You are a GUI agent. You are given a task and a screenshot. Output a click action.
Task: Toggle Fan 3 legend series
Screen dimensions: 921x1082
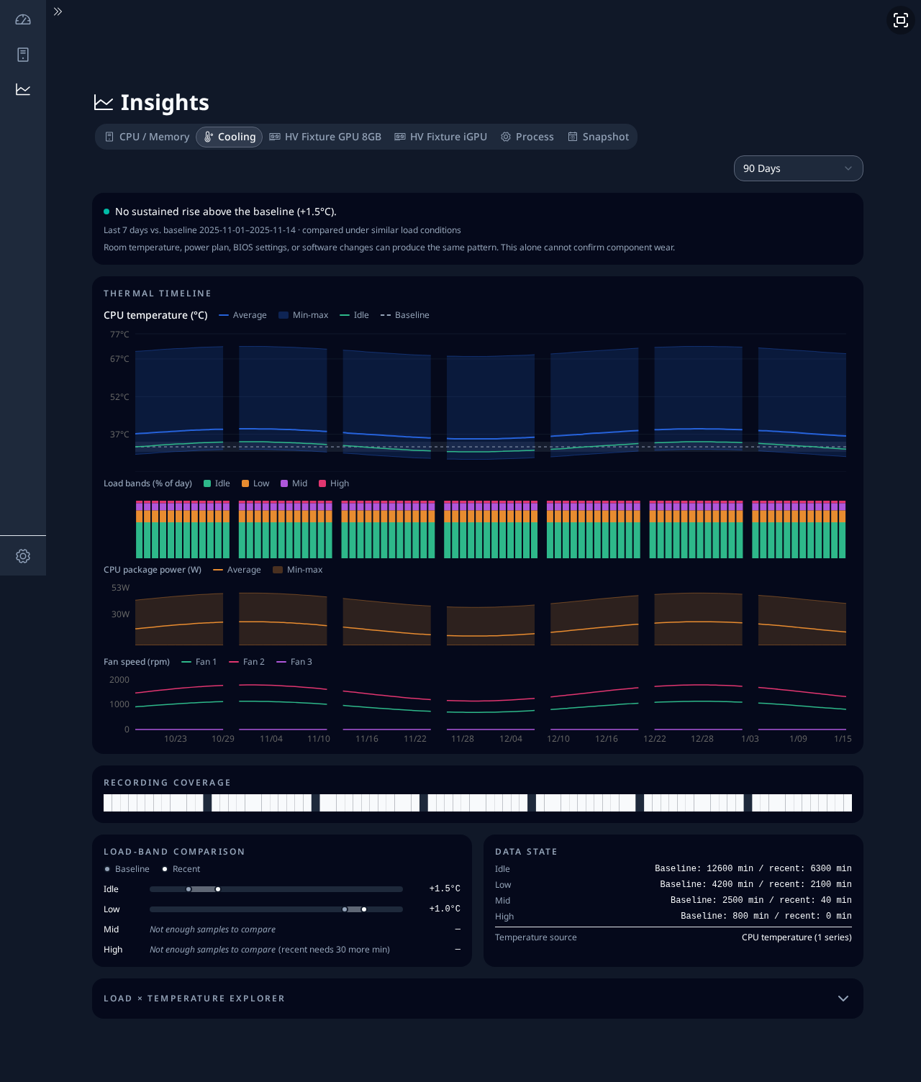tap(294, 662)
